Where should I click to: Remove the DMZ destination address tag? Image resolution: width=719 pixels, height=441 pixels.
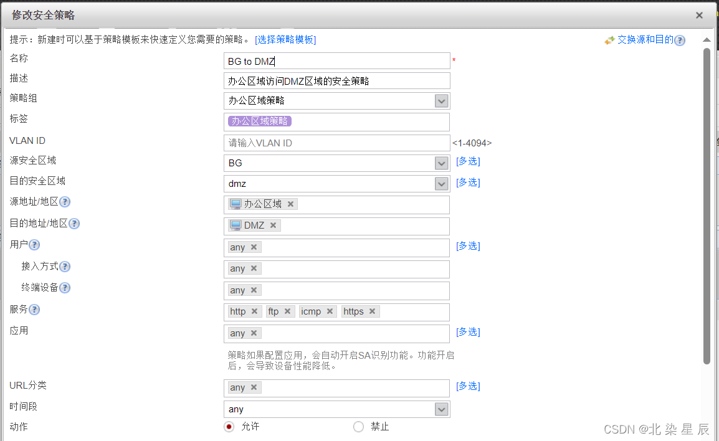point(273,225)
